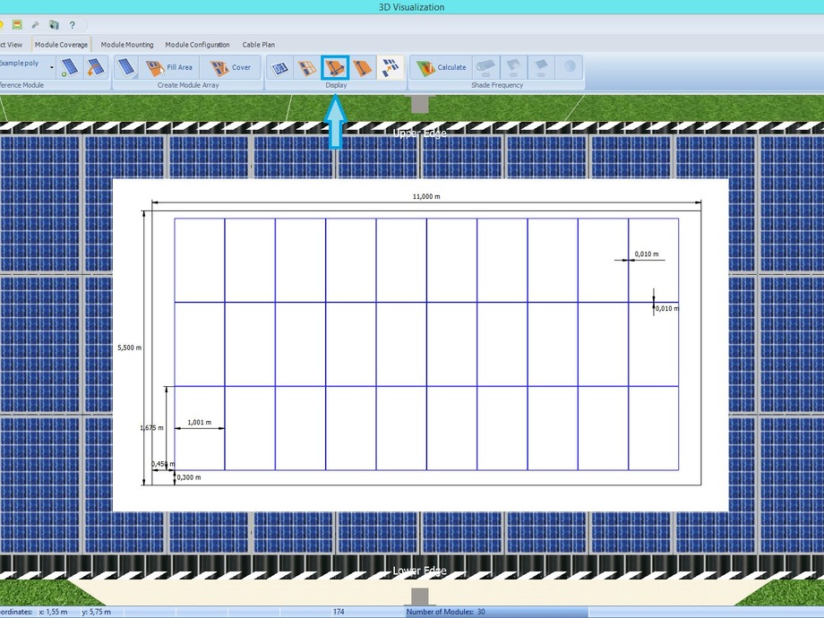Click the highlighted dimensioning display icon

coord(335,67)
